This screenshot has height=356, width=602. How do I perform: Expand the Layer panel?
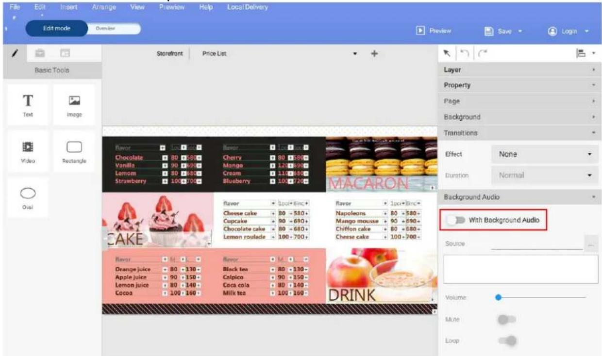pyautogui.click(x=519, y=70)
